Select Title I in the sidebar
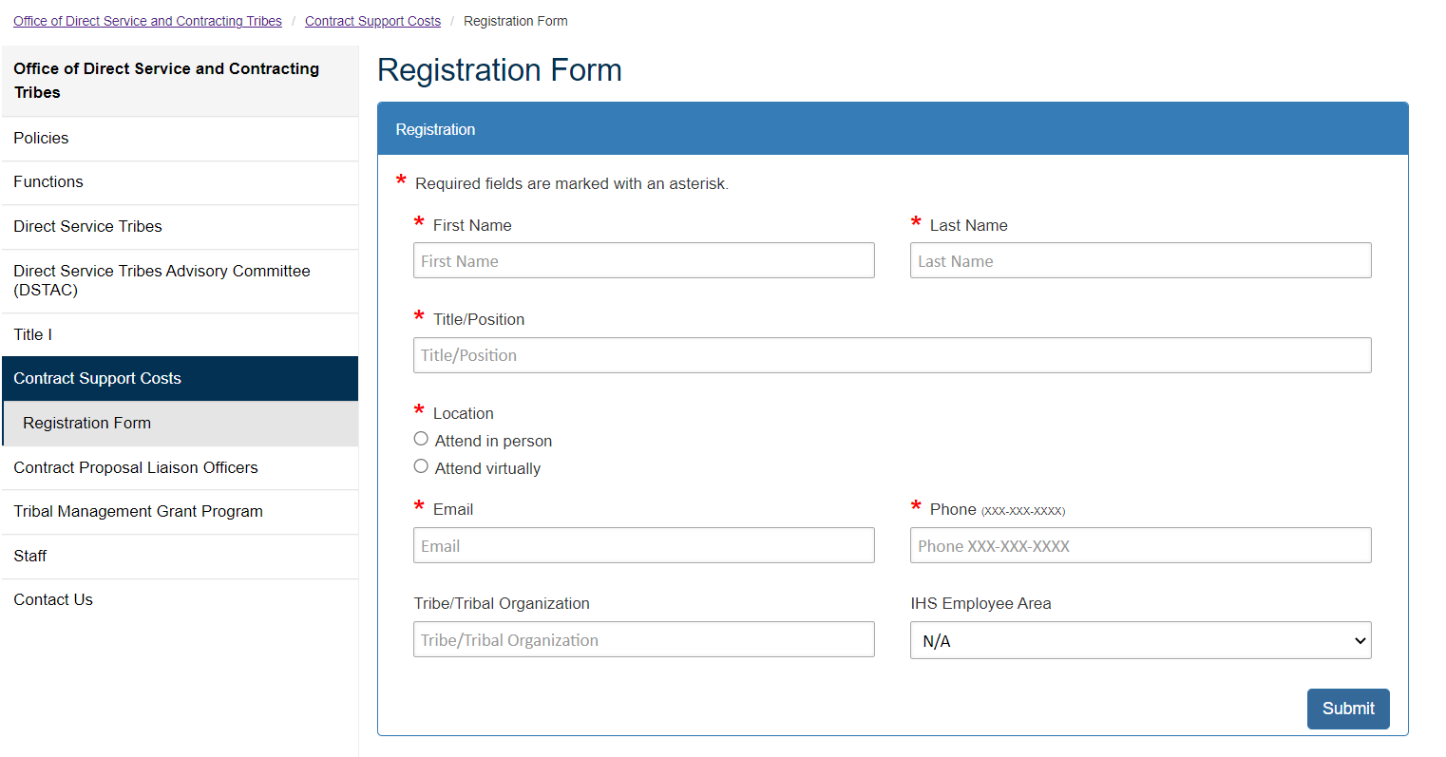 pyautogui.click(x=33, y=334)
